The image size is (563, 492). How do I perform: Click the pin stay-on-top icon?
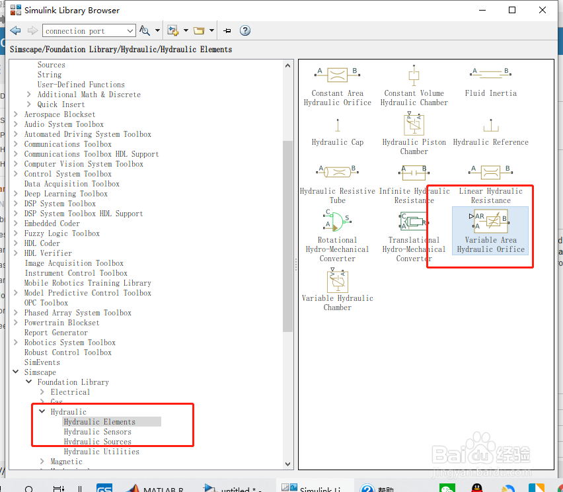[x=227, y=31]
